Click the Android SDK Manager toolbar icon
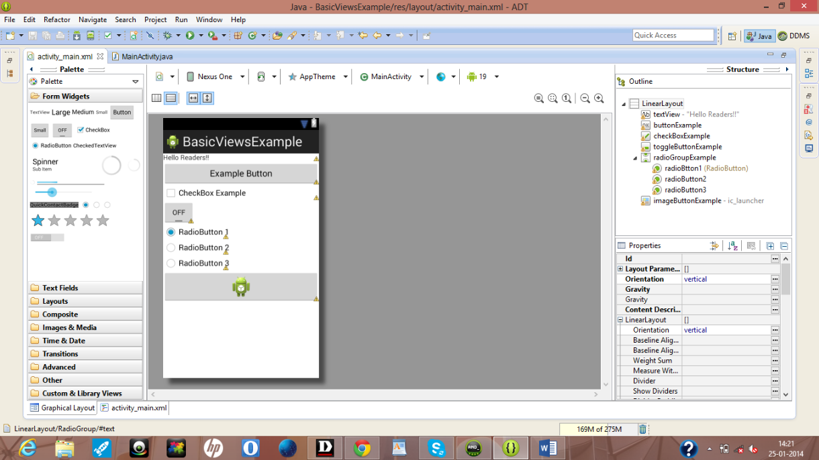The height and width of the screenshot is (460, 819). [x=77, y=36]
